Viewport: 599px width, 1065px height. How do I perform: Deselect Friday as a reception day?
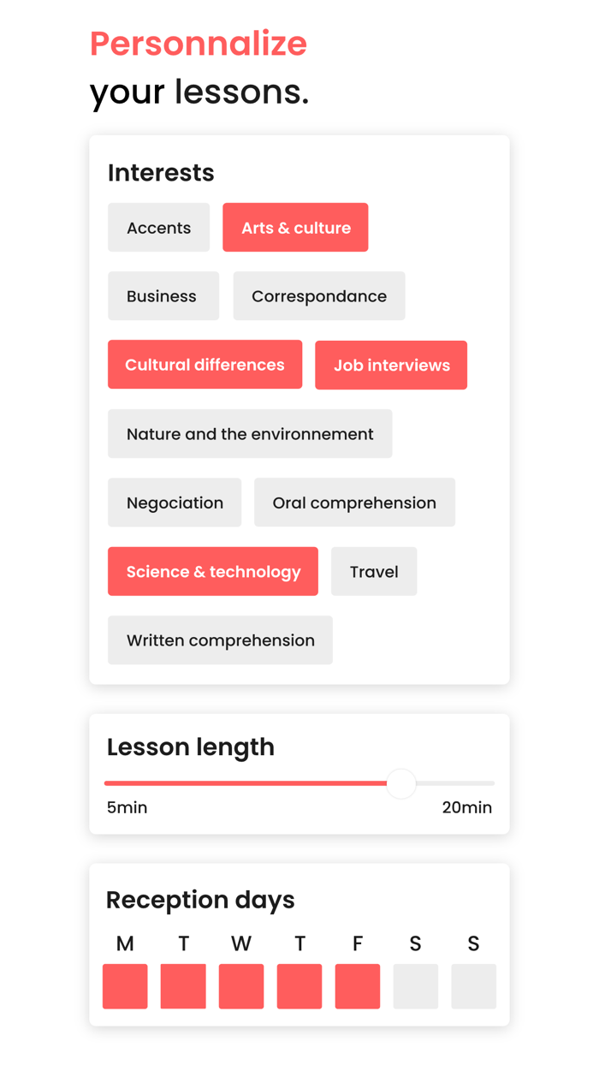tap(358, 986)
